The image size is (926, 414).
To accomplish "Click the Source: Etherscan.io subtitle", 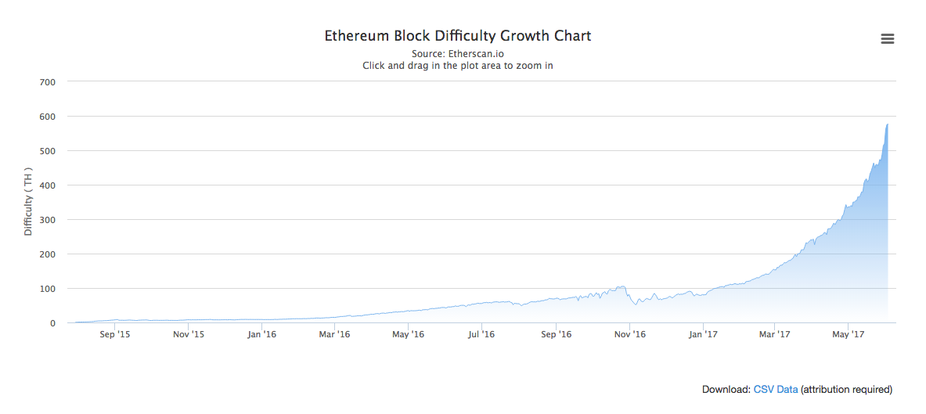I will pos(458,54).
